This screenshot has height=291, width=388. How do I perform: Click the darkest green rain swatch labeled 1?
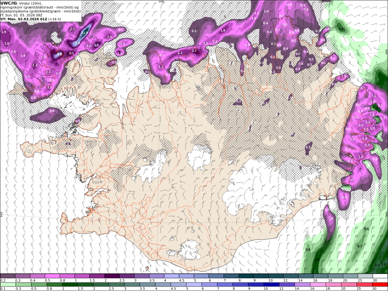click(x=70, y=285)
